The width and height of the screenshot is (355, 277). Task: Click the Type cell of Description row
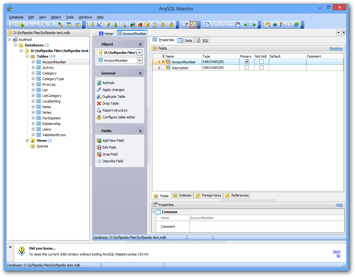[220, 68]
